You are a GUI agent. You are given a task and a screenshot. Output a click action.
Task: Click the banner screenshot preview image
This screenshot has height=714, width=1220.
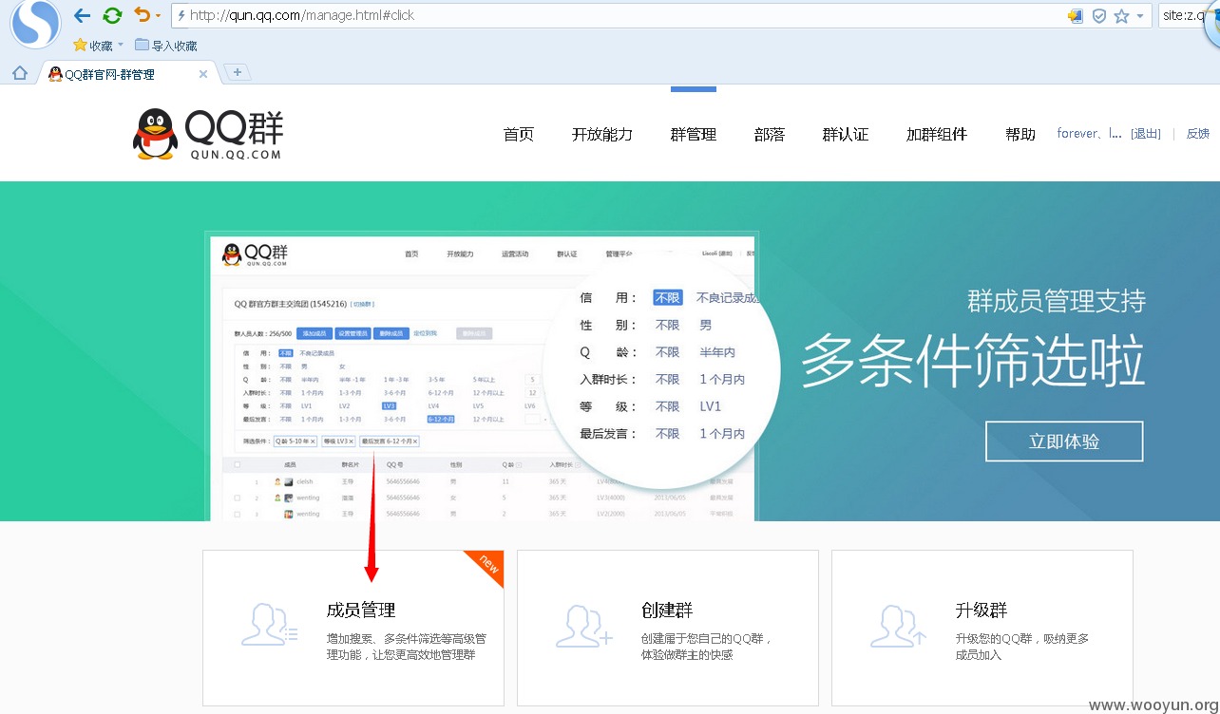482,378
